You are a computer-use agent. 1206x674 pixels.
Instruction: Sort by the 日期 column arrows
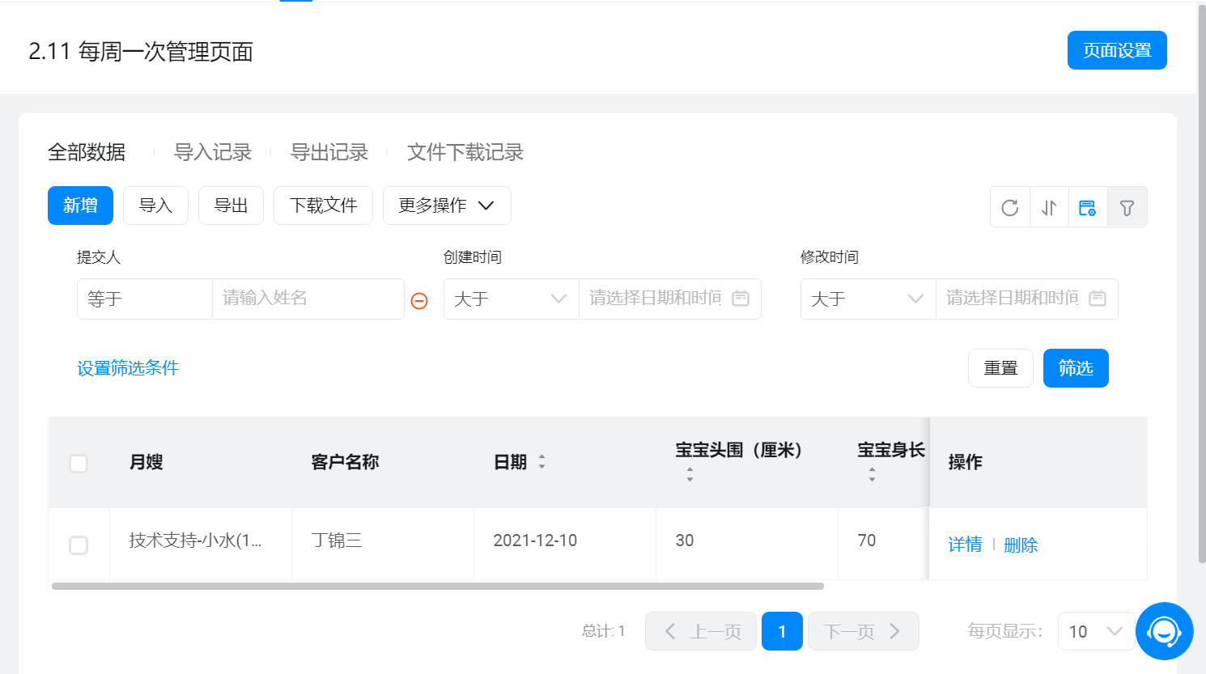click(x=541, y=462)
